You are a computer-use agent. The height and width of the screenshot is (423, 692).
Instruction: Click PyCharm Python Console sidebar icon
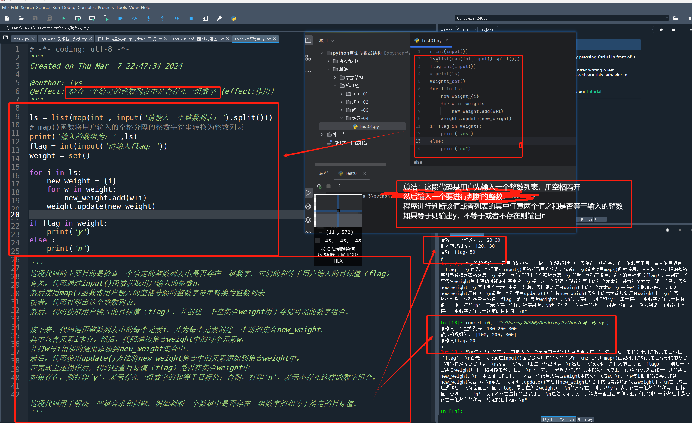coord(308,207)
